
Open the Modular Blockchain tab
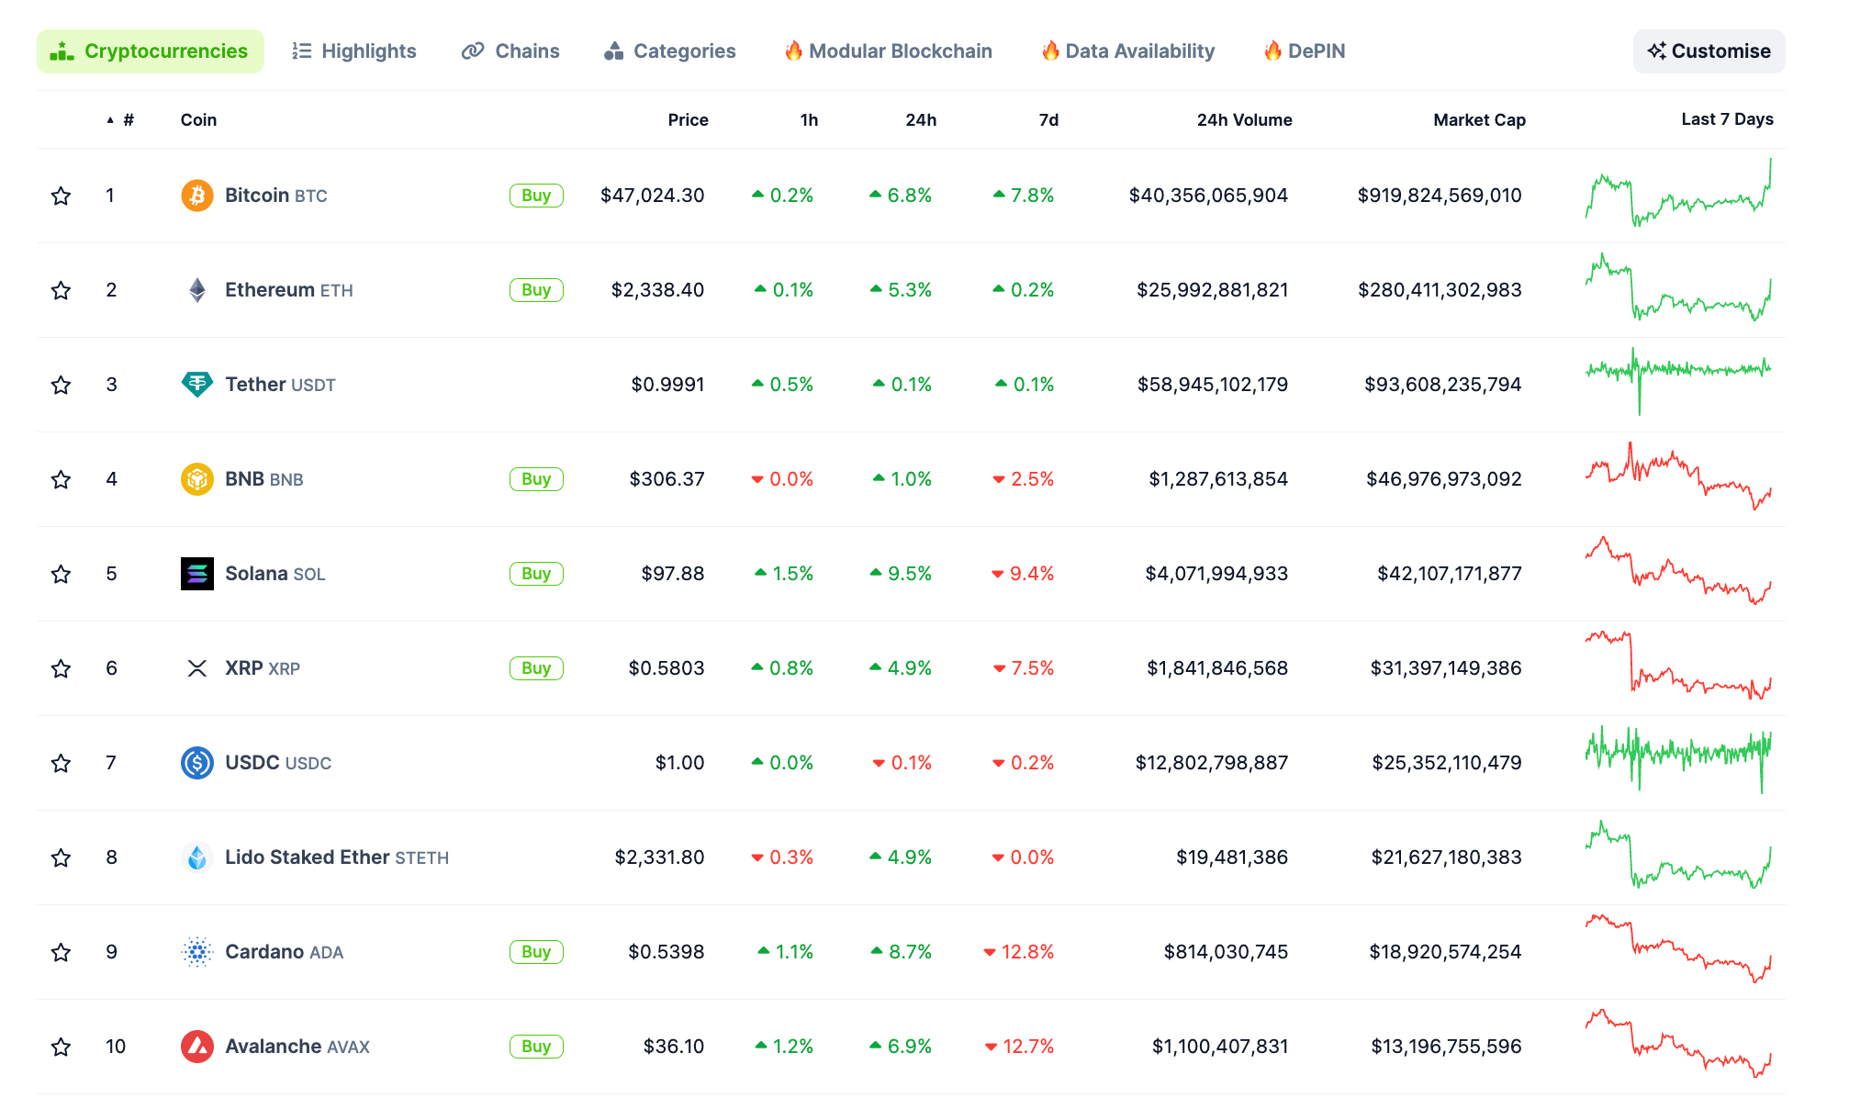(889, 51)
